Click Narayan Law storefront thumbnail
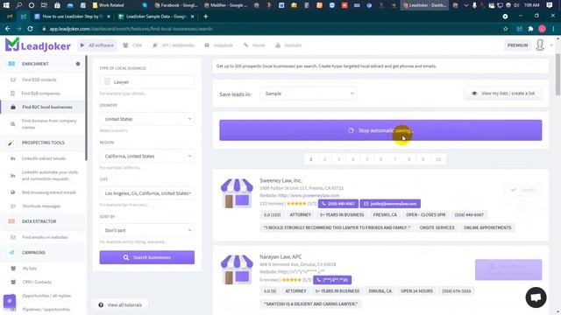 pyautogui.click(x=237, y=269)
